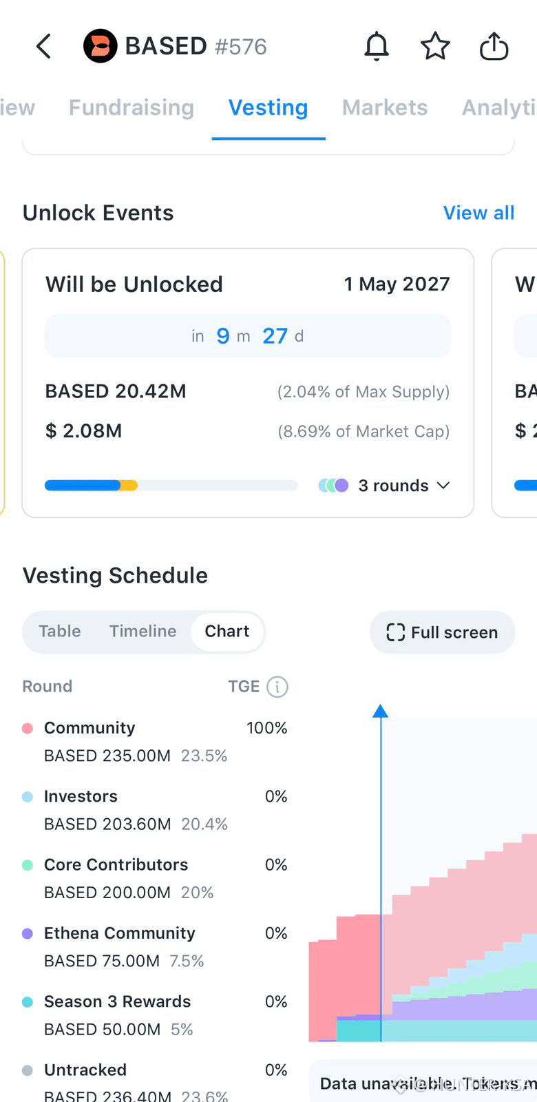Open price alerts with bell icon
The image size is (537, 1102).
377,47
